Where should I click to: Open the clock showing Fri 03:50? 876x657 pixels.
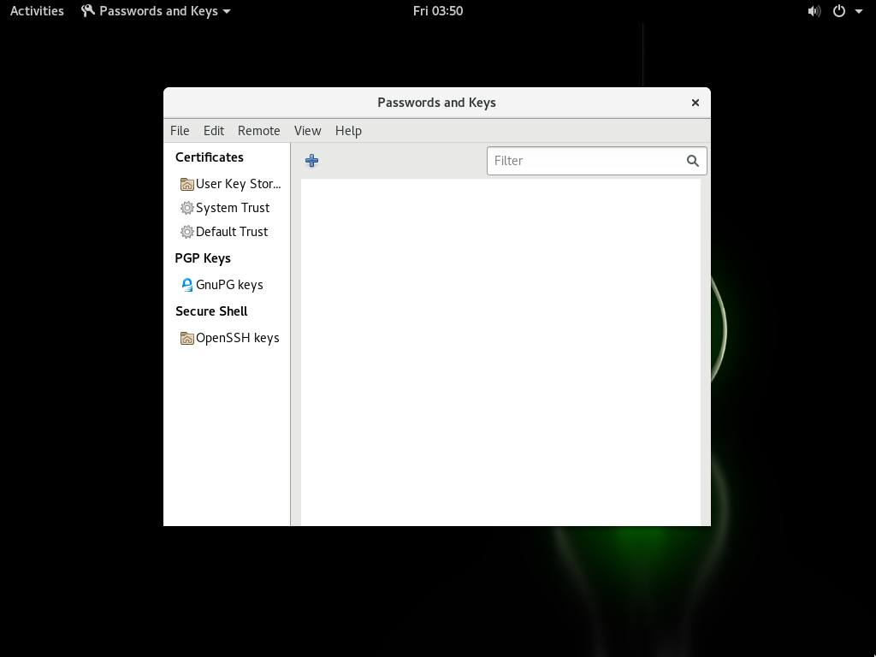click(437, 11)
